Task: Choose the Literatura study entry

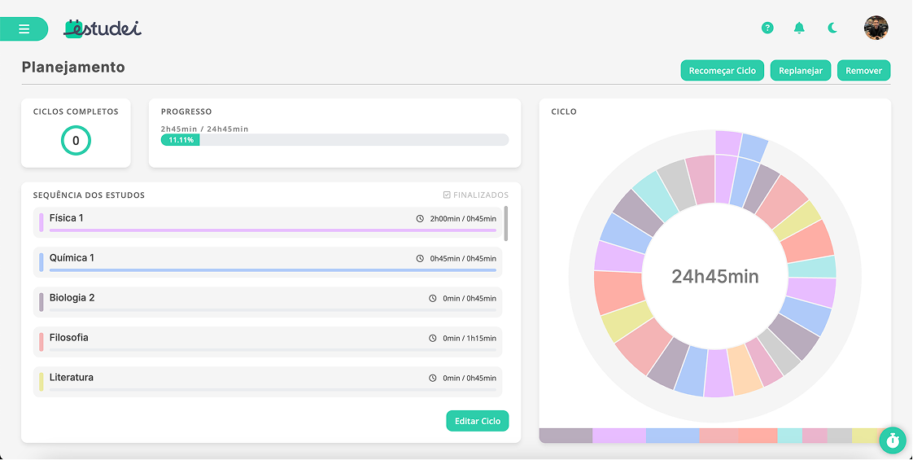Action: tap(267, 382)
